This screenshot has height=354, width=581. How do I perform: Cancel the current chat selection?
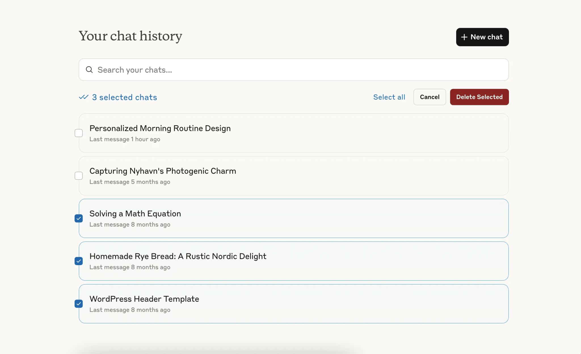pos(429,97)
